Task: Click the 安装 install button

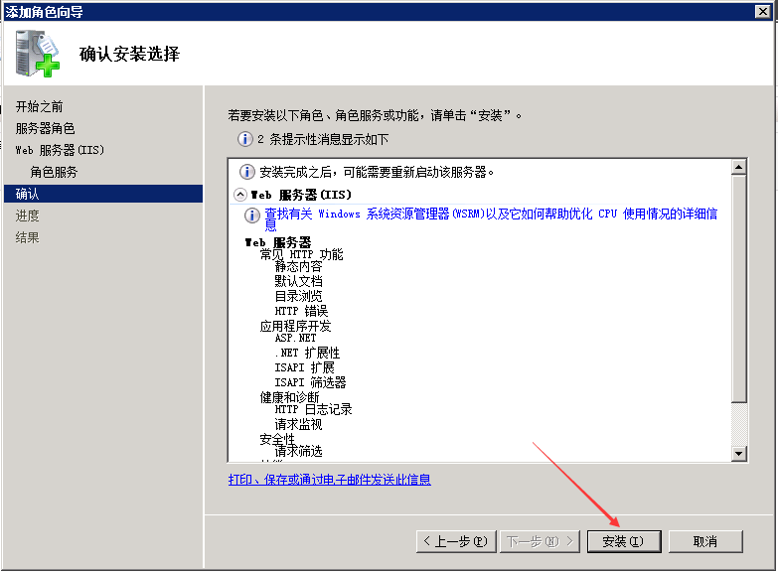Action: pos(622,541)
